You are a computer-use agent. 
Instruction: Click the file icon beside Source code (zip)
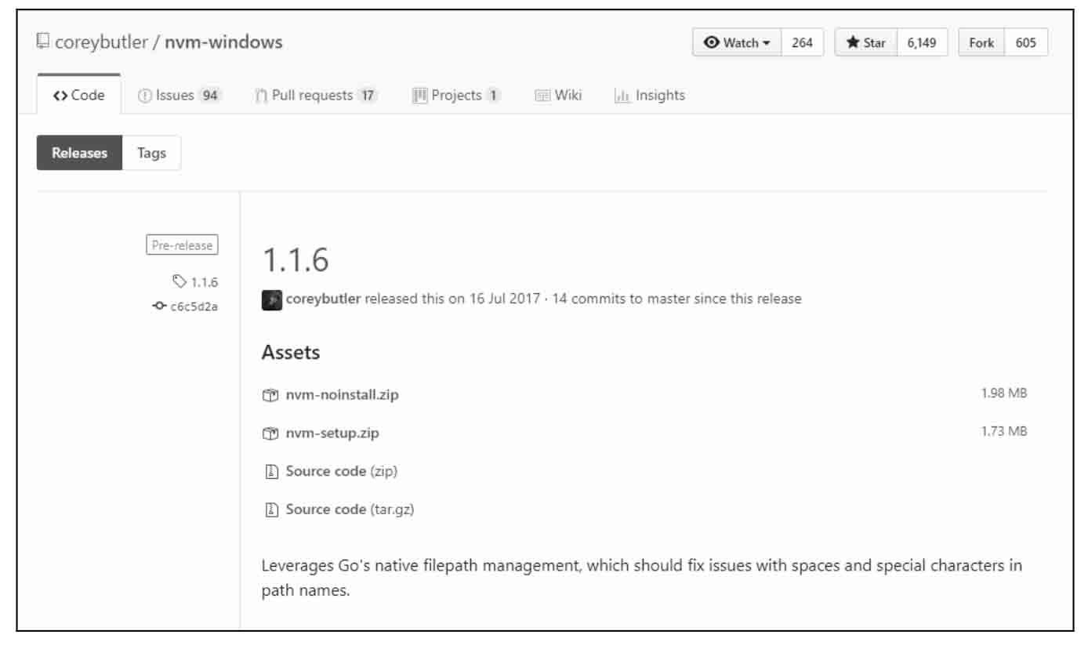pos(270,472)
